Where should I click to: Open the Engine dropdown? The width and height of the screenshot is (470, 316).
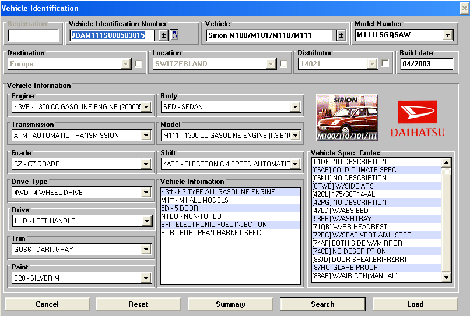[146, 107]
